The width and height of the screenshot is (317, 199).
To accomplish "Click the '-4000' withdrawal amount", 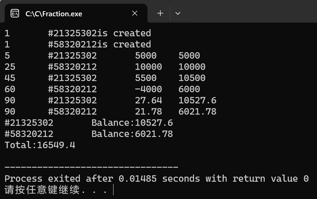I will (148, 89).
